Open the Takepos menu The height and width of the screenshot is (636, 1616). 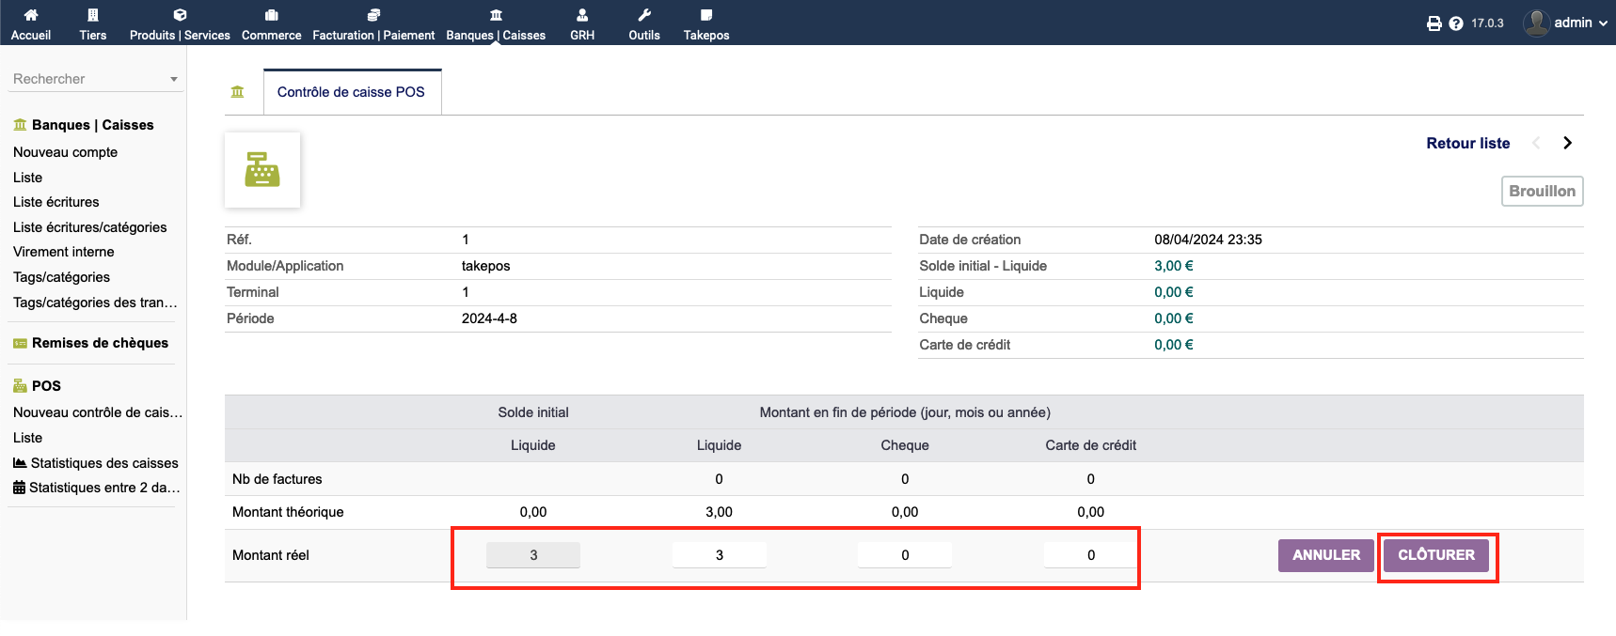[x=706, y=23]
